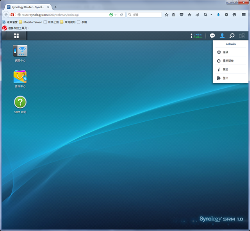Click the red site identity icon near address bar
Viewport: 250px width, 231px height.
pyautogui.click(x=12, y=15)
